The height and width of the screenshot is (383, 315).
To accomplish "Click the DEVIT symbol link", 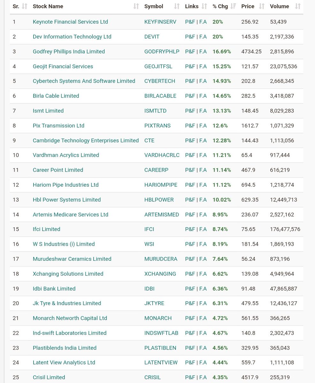I will pos(152,37).
